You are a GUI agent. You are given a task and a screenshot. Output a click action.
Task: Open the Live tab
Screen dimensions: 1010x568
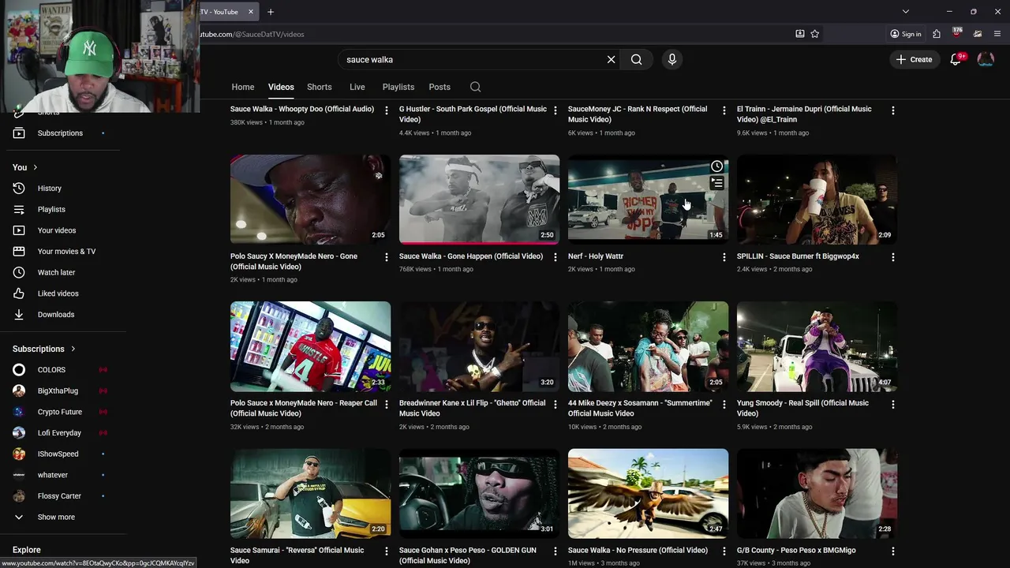(x=357, y=87)
